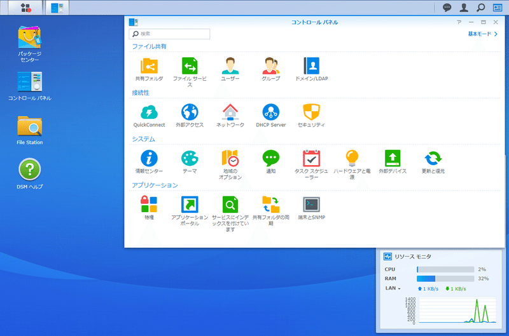Click the RAM 32% value

484,279
